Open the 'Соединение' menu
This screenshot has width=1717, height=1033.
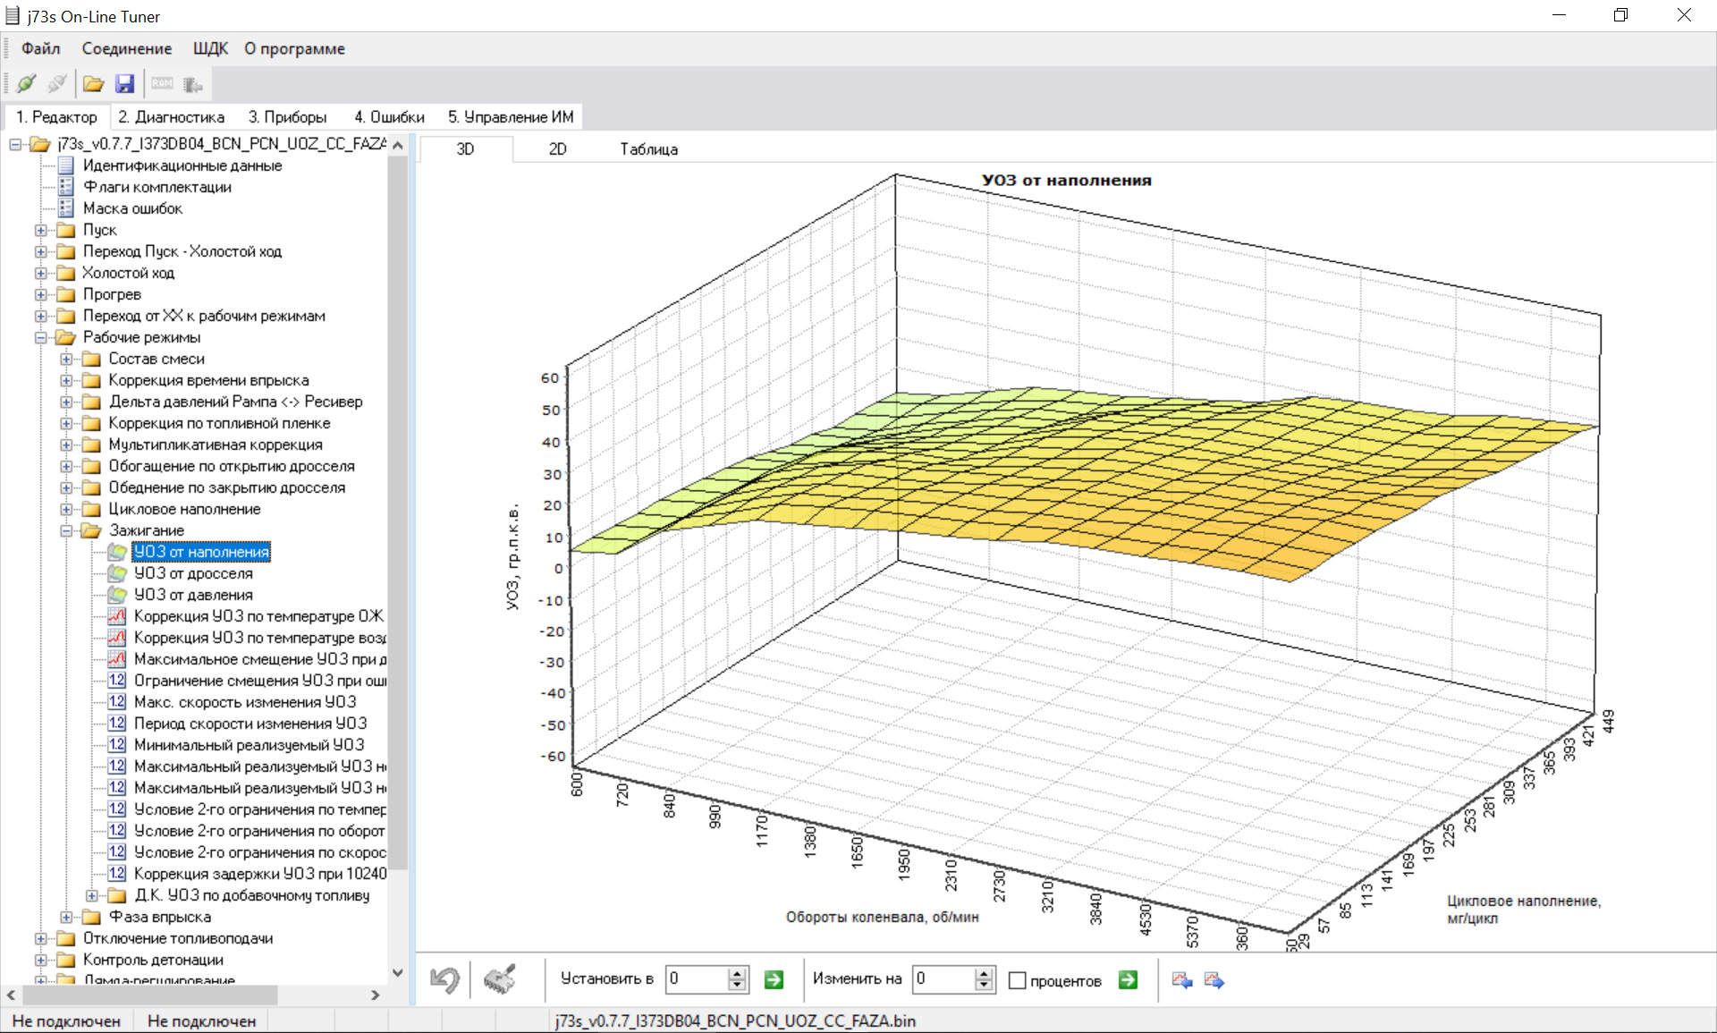(126, 48)
